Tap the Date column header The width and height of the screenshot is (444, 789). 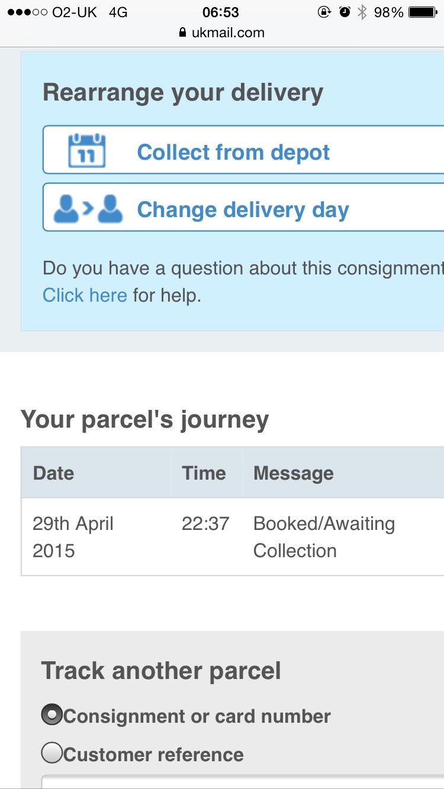54,473
